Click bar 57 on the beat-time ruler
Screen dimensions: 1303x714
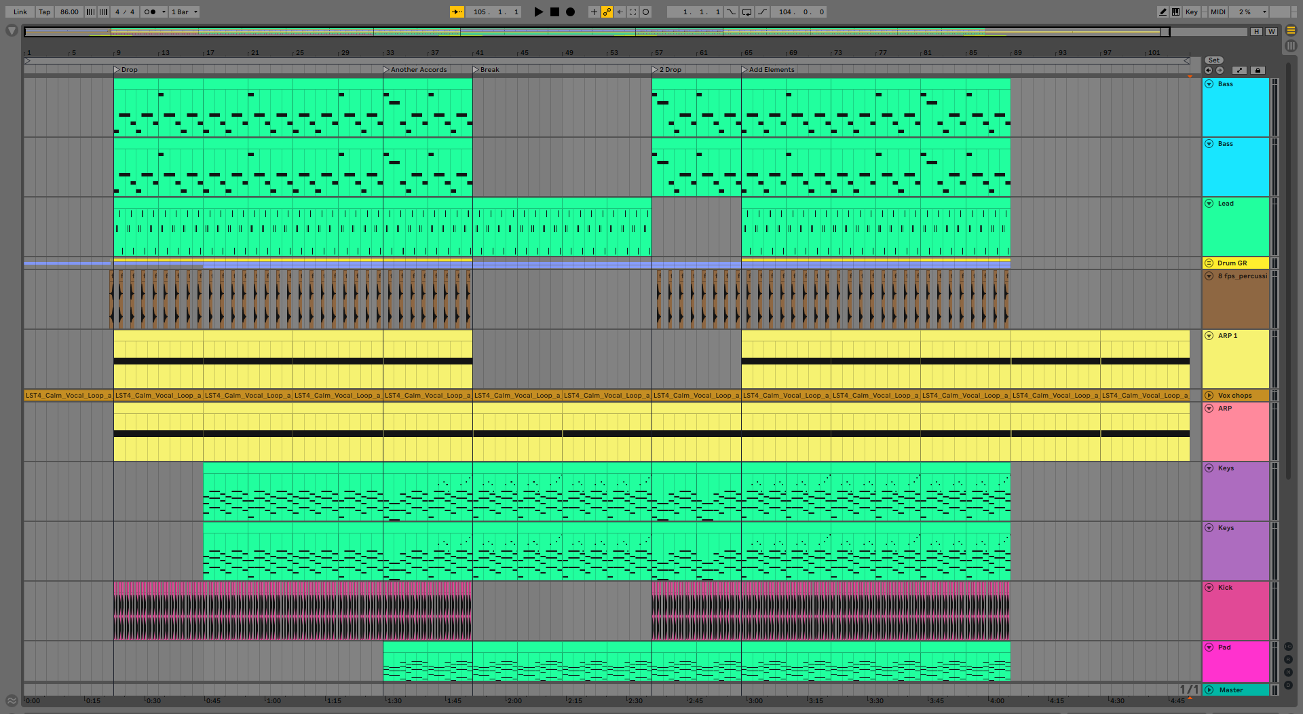pyautogui.click(x=658, y=52)
